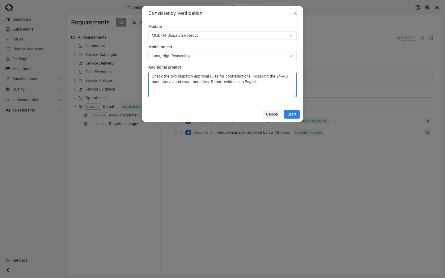Expand the Field Execution folder
The height and width of the screenshot is (278, 445).
tap(75, 72)
